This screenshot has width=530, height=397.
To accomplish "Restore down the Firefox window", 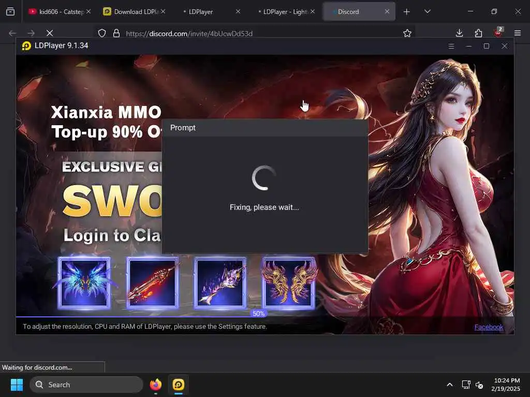I will 494,11.
